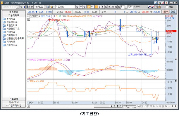The width and height of the screenshot is (179, 116).
Task: Adjust the chart zoom slider below chart
Action: 130,106
